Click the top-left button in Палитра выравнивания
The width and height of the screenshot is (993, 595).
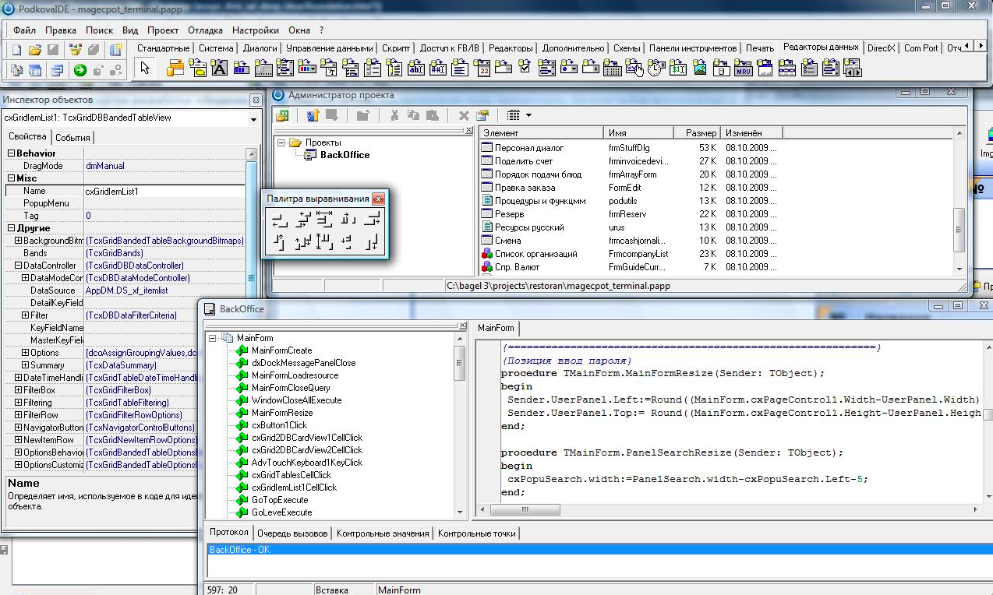tap(280, 219)
